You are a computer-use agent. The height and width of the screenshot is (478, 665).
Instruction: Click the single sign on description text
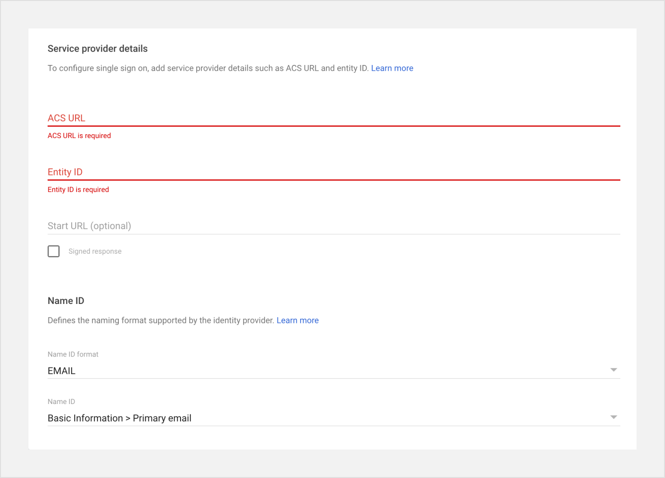click(208, 68)
